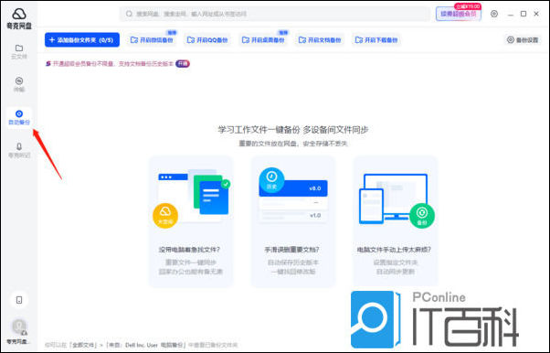The width and height of the screenshot is (550, 353).
Task: Open the settings gear icon beside membership button
Action: [494, 14]
